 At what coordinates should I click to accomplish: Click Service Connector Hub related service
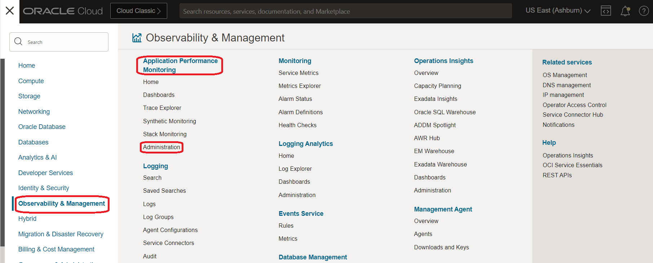pyautogui.click(x=573, y=115)
